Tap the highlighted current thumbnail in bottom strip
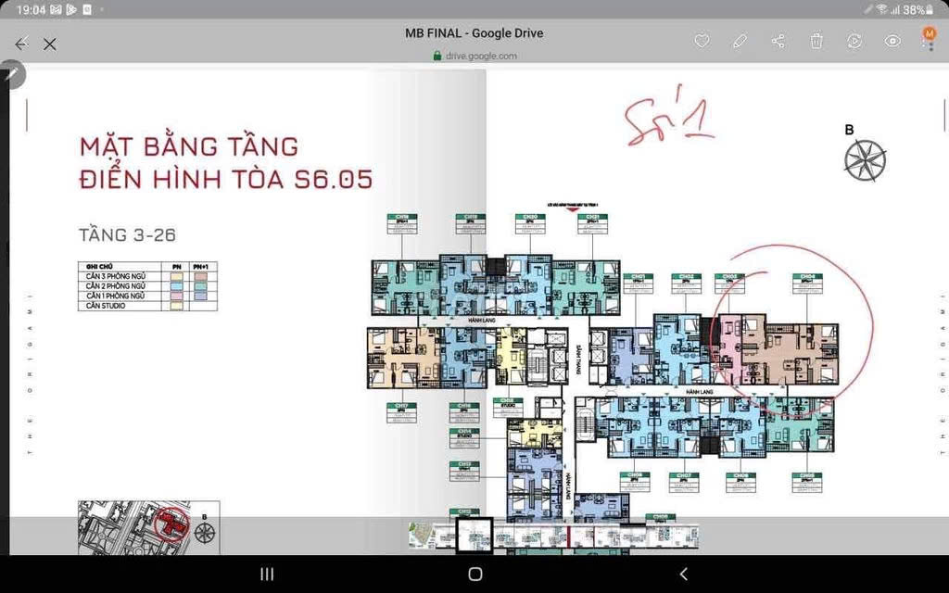 tap(474, 535)
